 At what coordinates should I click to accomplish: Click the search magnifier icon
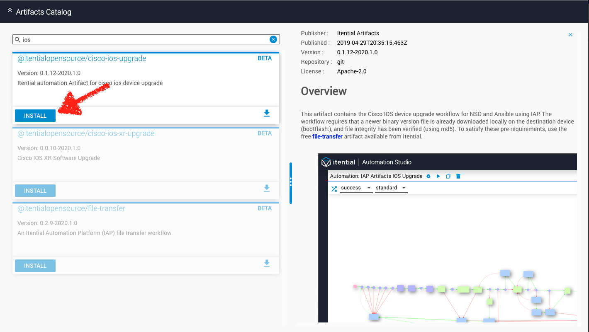[17, 39]
